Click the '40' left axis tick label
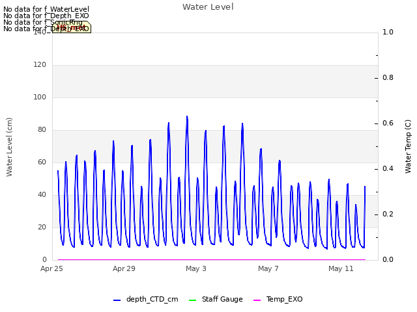This screenshot has height=312, width=417. 42,195
